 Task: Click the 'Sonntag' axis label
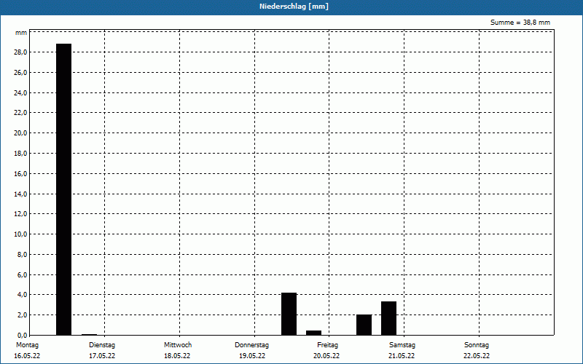pyautogui.click(x=477, y=345)
